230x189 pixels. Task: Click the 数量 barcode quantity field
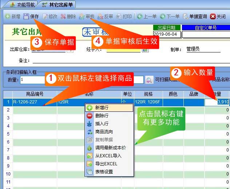click(32, 80)
